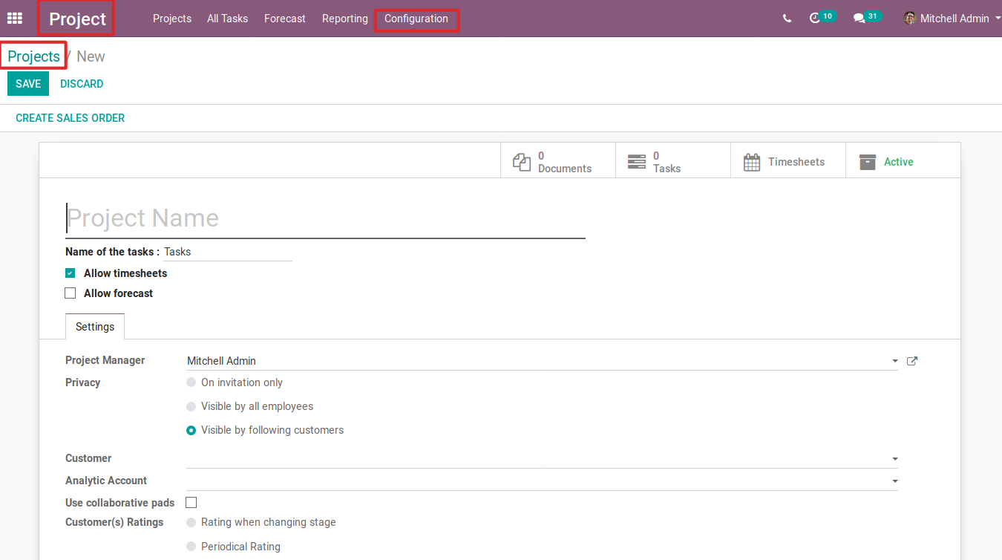Choose Rating when changing stage

coord(191,522)
